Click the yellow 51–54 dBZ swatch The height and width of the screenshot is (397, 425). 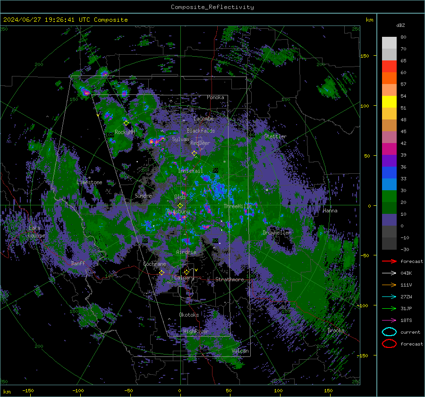pos(389,102)
